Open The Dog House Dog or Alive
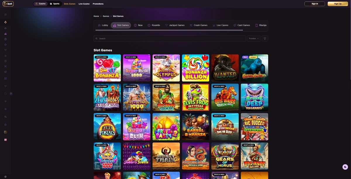This screenshot has width=351, height=179. pos(225,127)
